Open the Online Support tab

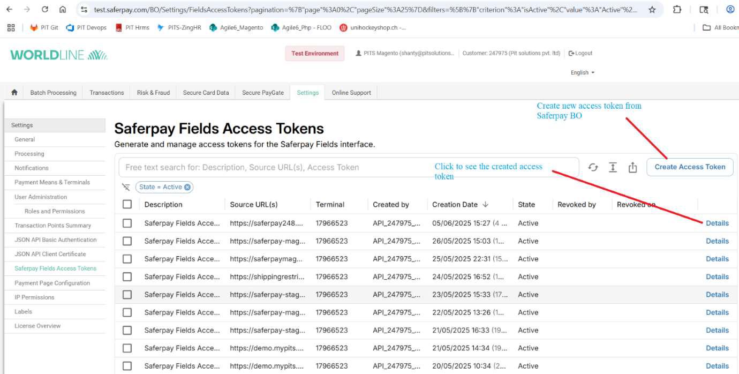tap(351, 92)
